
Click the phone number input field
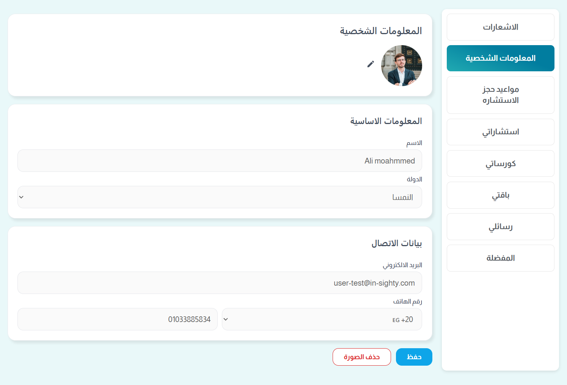[x=117, y=319]
